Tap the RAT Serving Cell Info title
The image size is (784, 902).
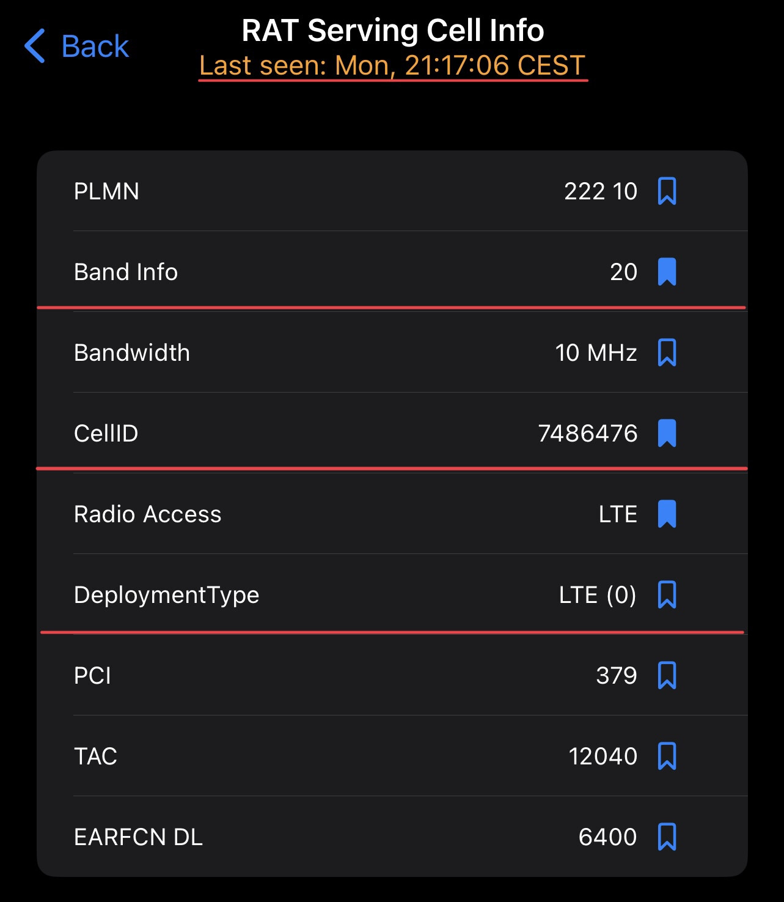[x=392, y=31]
